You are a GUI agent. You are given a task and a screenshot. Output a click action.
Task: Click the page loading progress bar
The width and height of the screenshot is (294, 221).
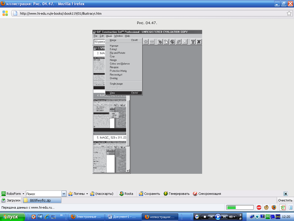(x=240, y=207)
